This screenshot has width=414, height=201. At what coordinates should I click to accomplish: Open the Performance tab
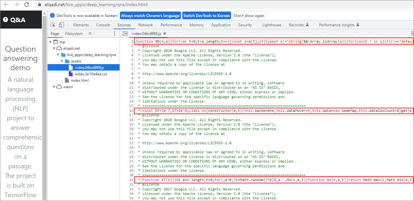point(171,25)
